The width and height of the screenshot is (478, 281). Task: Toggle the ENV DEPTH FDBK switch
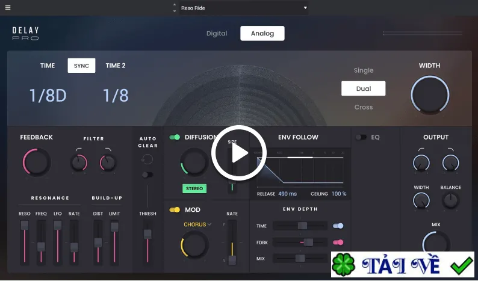coord(338,242)
